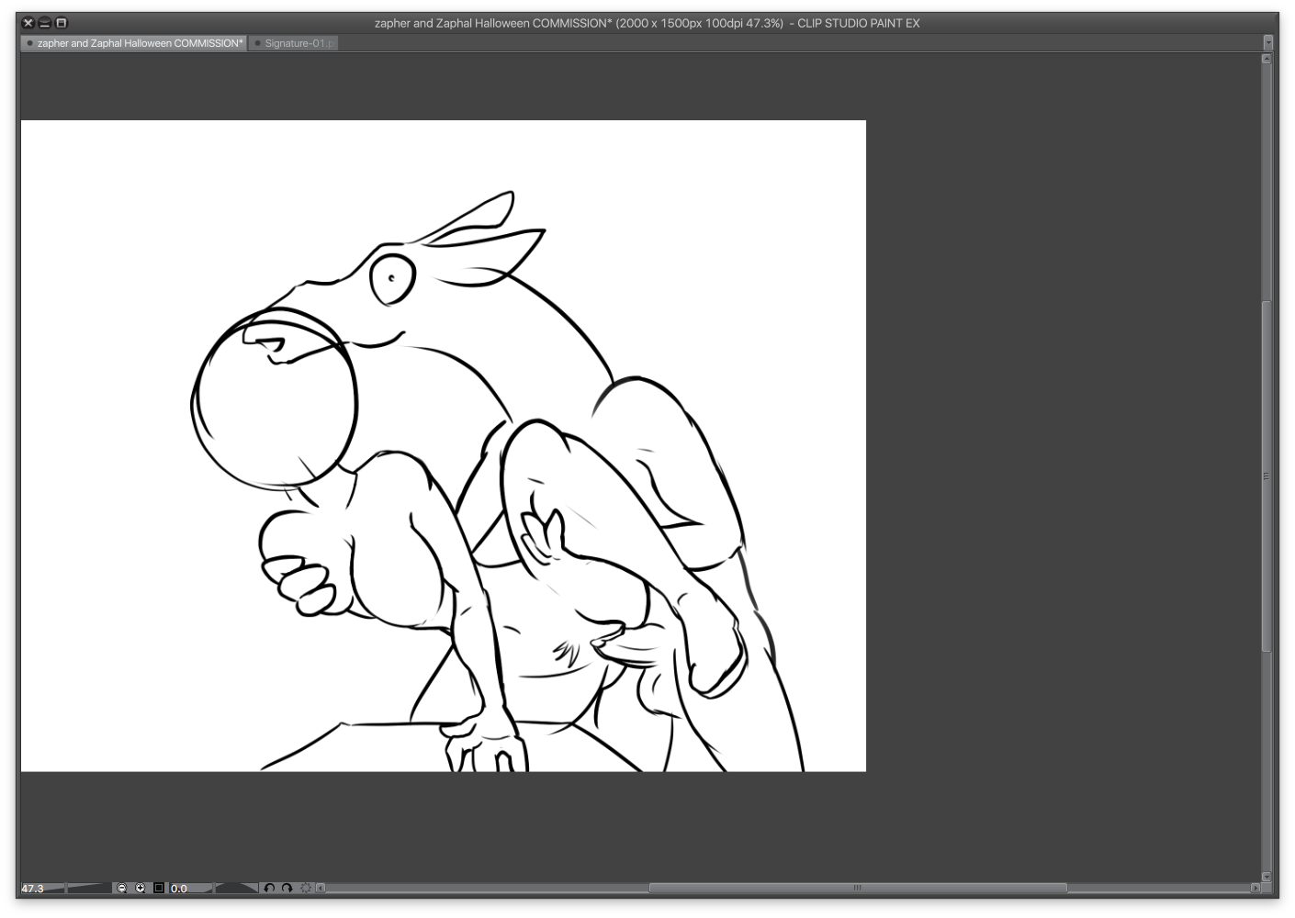Screen dimensions: 1295x918
Task: Click the horizontal scrollbar right arrow
Action: [x=1256, y=888]
